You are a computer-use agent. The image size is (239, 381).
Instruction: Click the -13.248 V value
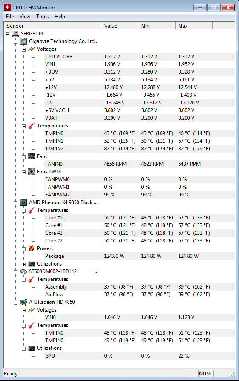(115, 103)
